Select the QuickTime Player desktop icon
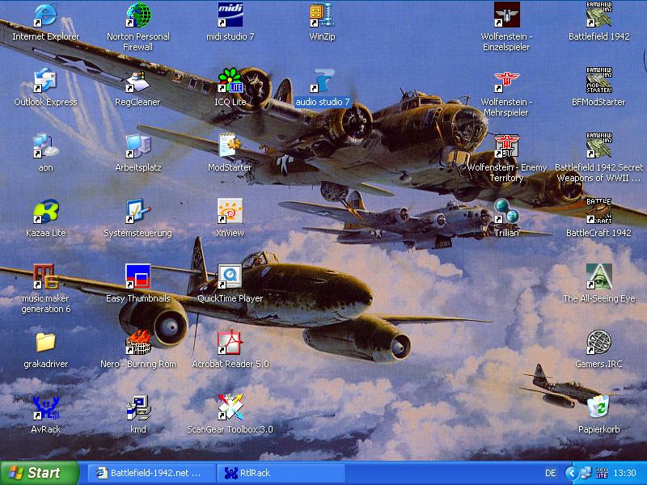This screenshot has width=647, height=485. coord(230,277)
